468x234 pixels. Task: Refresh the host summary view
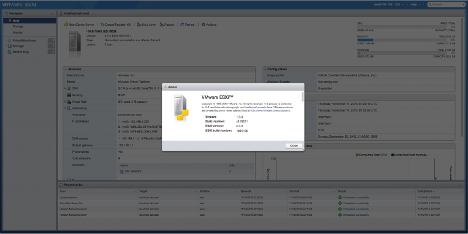click(184, 25)
